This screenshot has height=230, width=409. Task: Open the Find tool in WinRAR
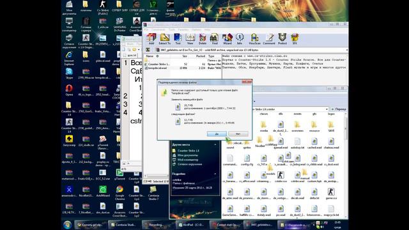click(x=215, y=39)
